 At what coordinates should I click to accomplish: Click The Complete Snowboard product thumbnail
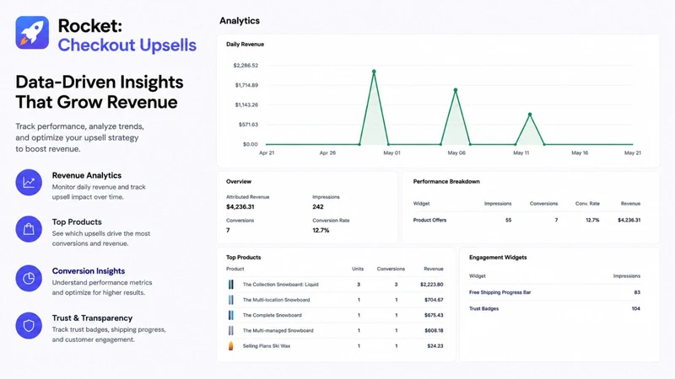[231, 315]
